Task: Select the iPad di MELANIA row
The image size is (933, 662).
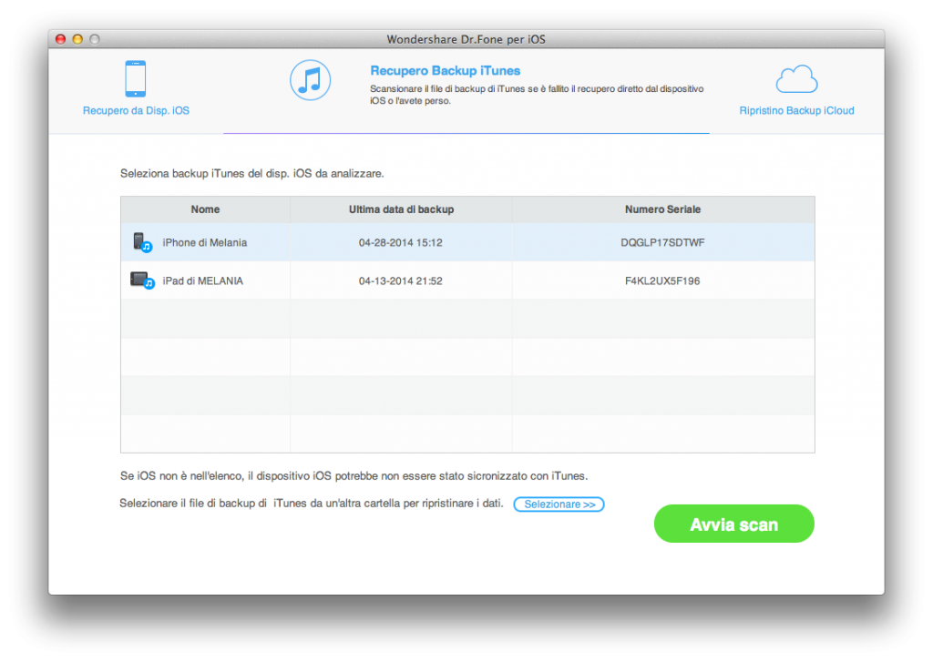Action: [467, 280]
